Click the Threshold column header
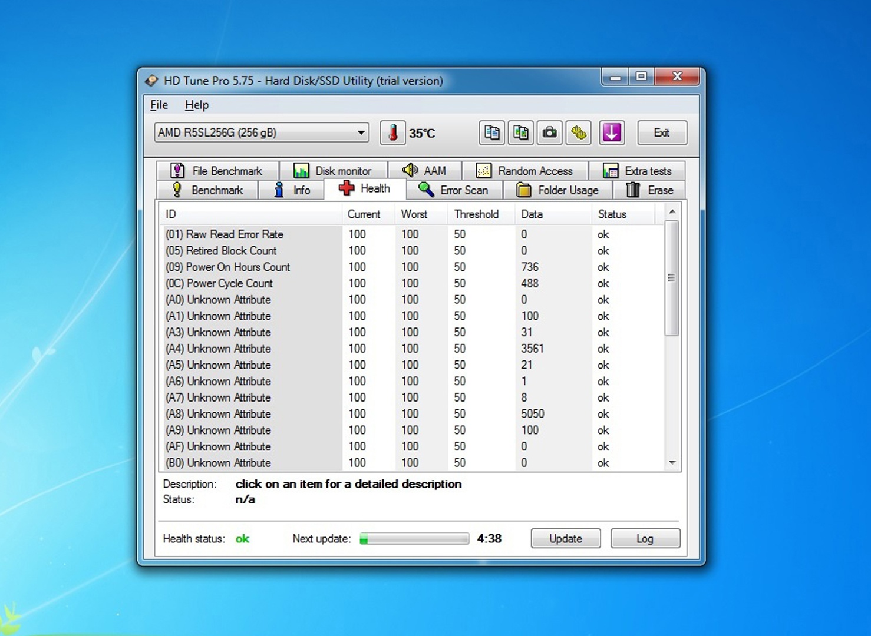 coord(481,214)
